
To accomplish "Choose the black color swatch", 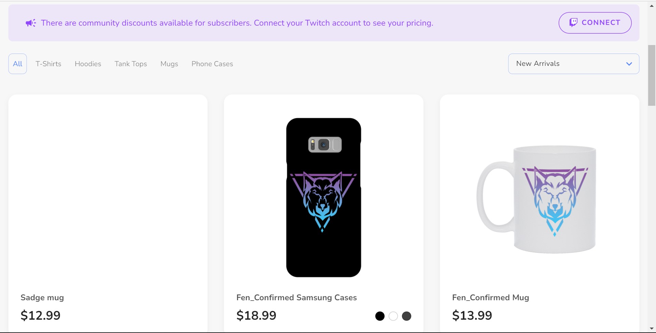I will pyautogui.click(x=380, y=316).
